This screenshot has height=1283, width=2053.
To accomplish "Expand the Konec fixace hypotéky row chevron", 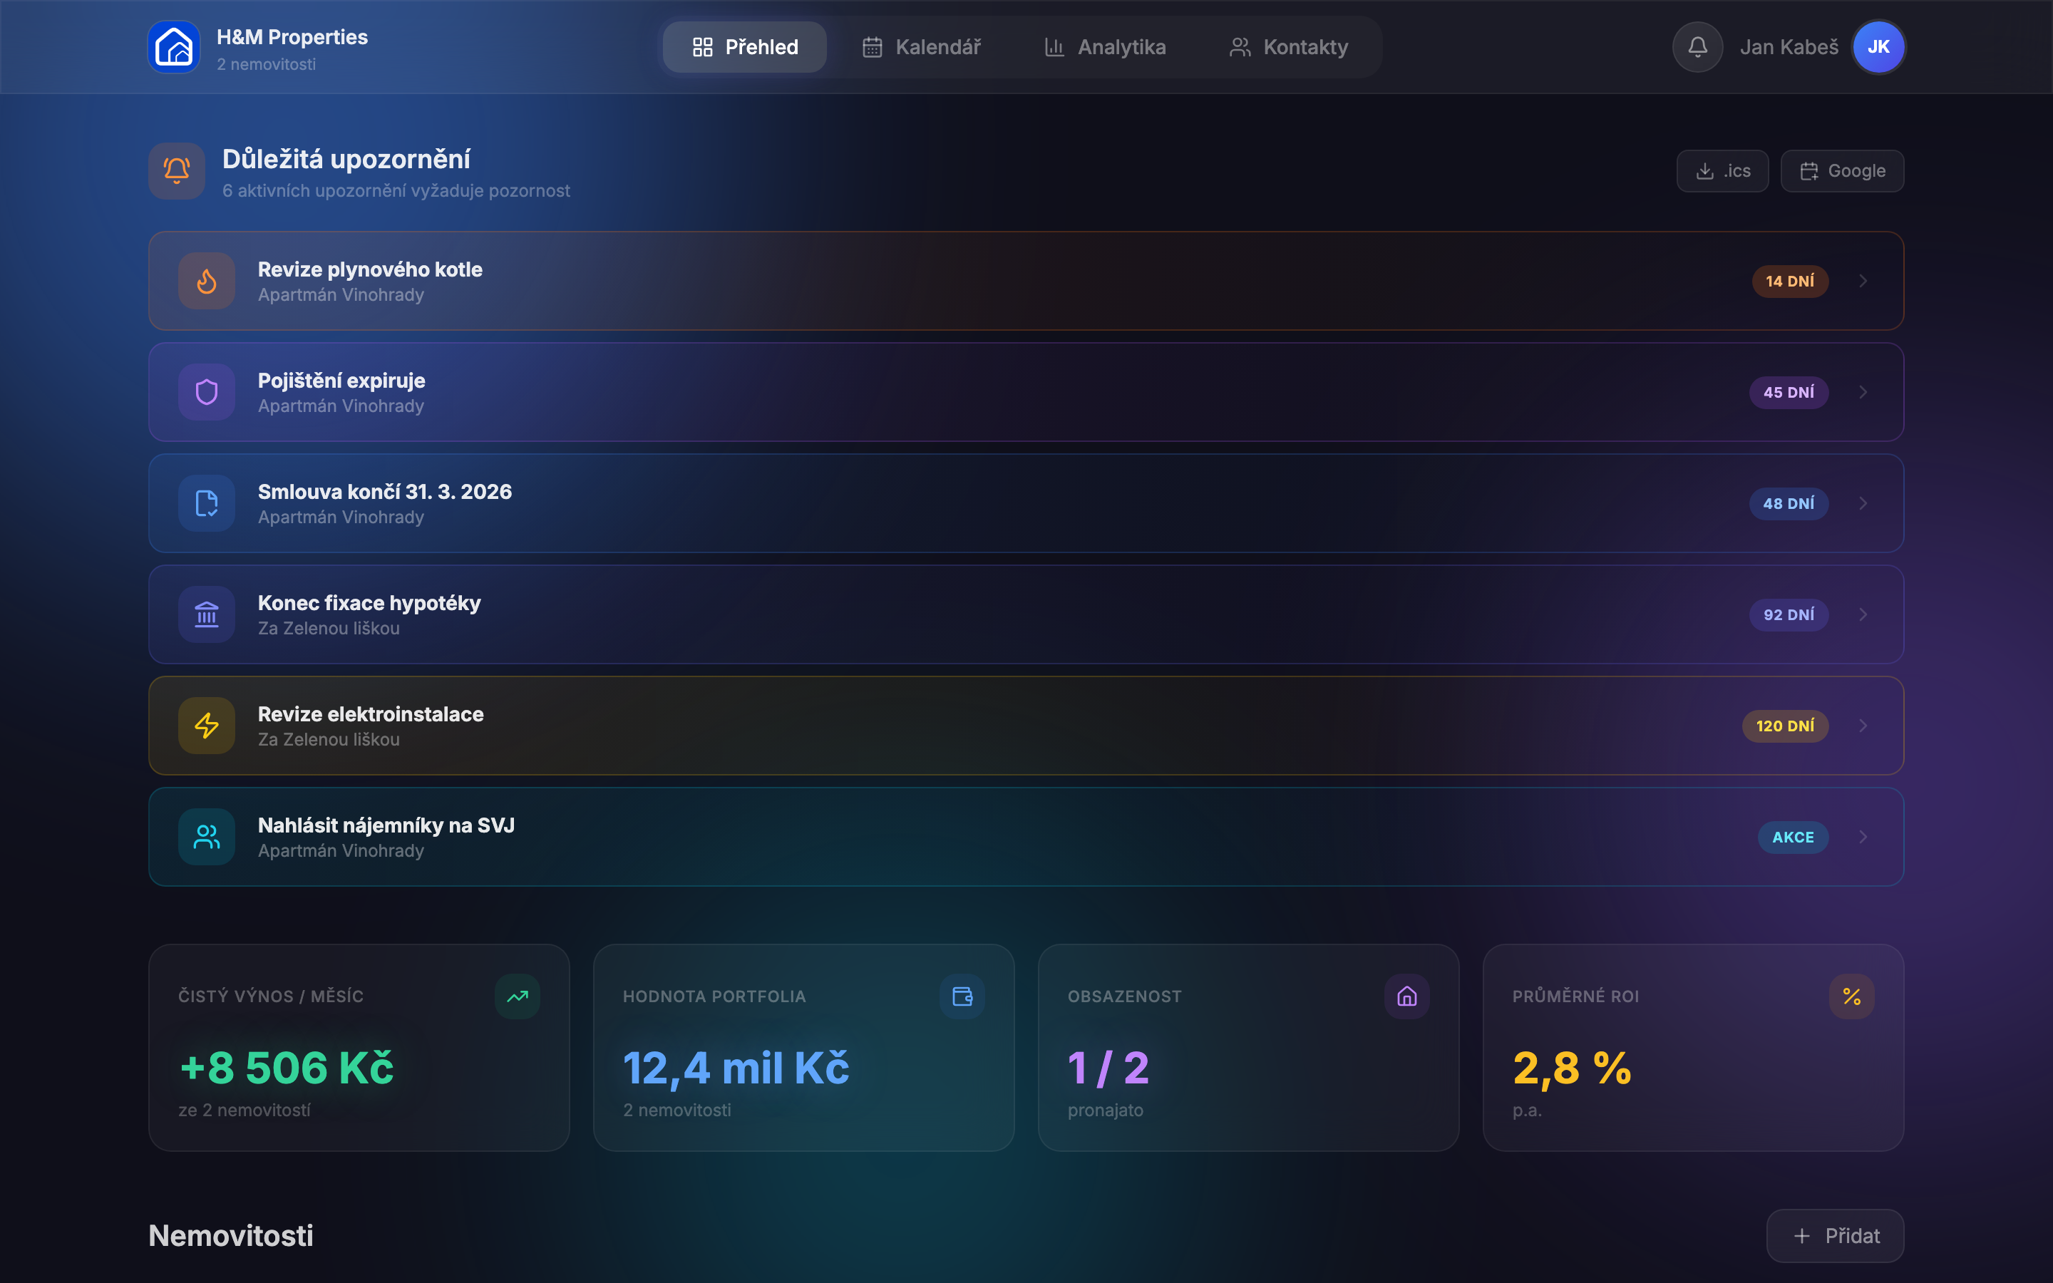I will click(1863, 614).
